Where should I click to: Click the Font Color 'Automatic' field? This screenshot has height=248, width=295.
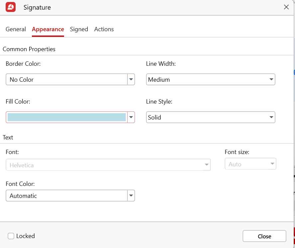[x=66, y=196]
